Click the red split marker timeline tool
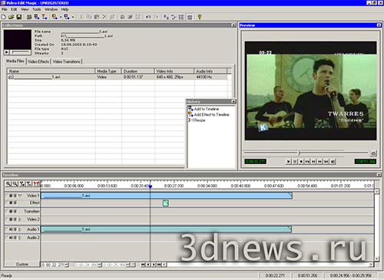384x280 pixels. (36, 183)
